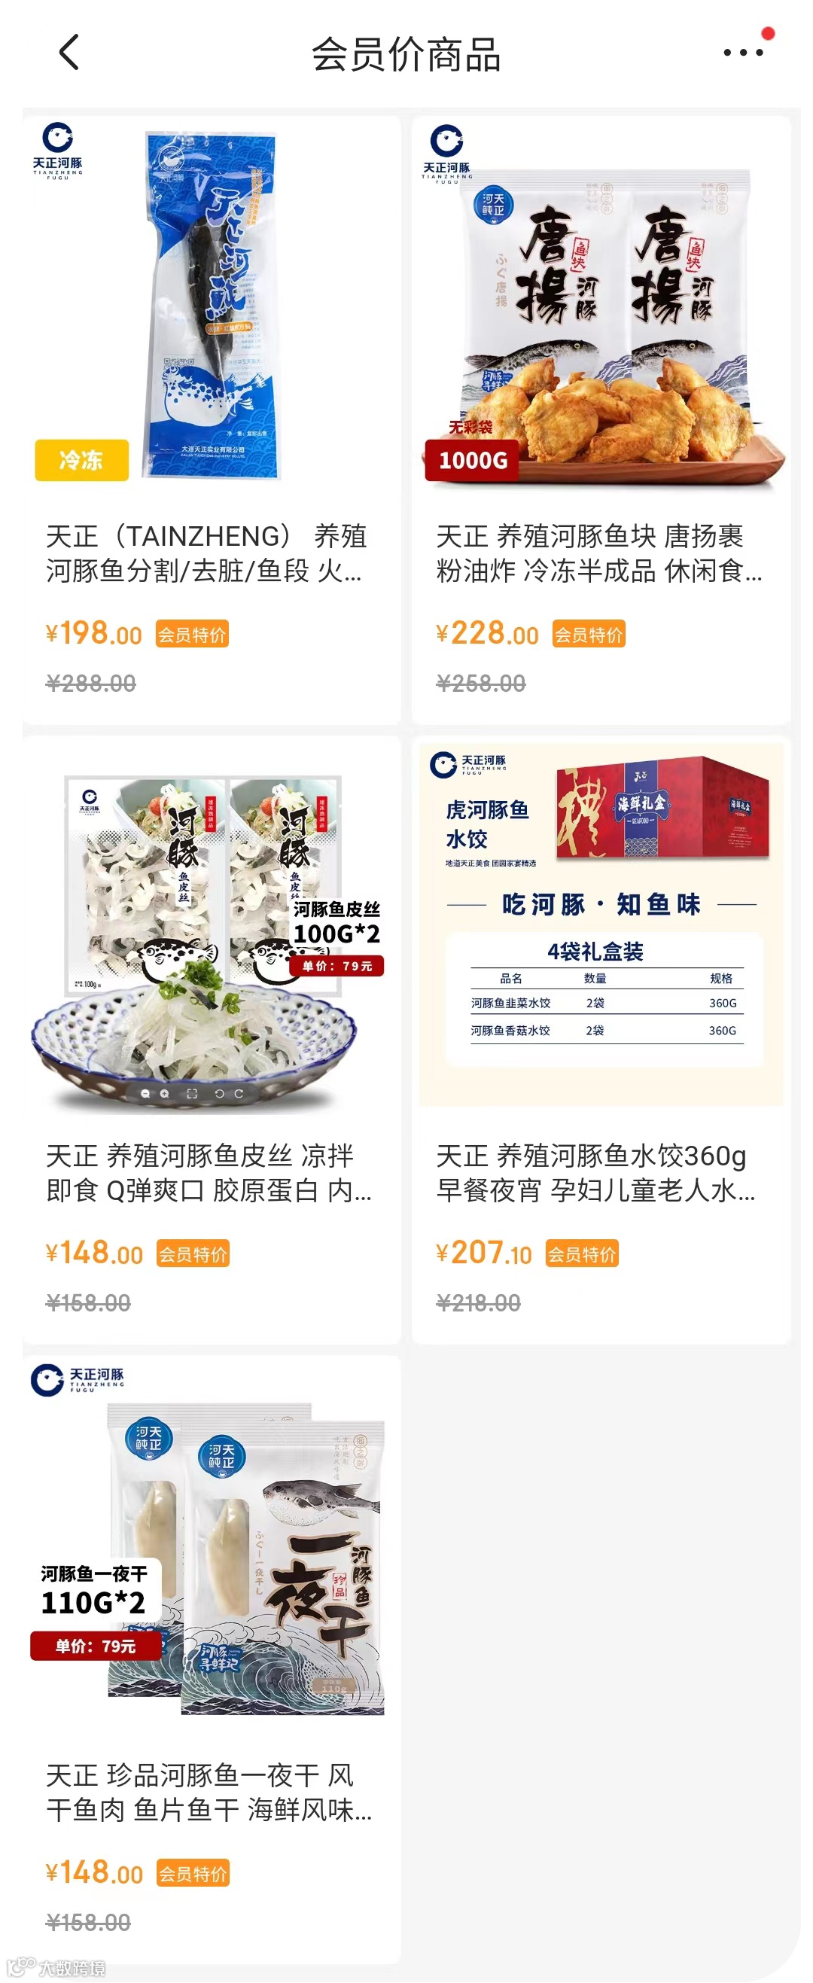Tap the fullscreen icon on fish skin image

(192, 1093)
